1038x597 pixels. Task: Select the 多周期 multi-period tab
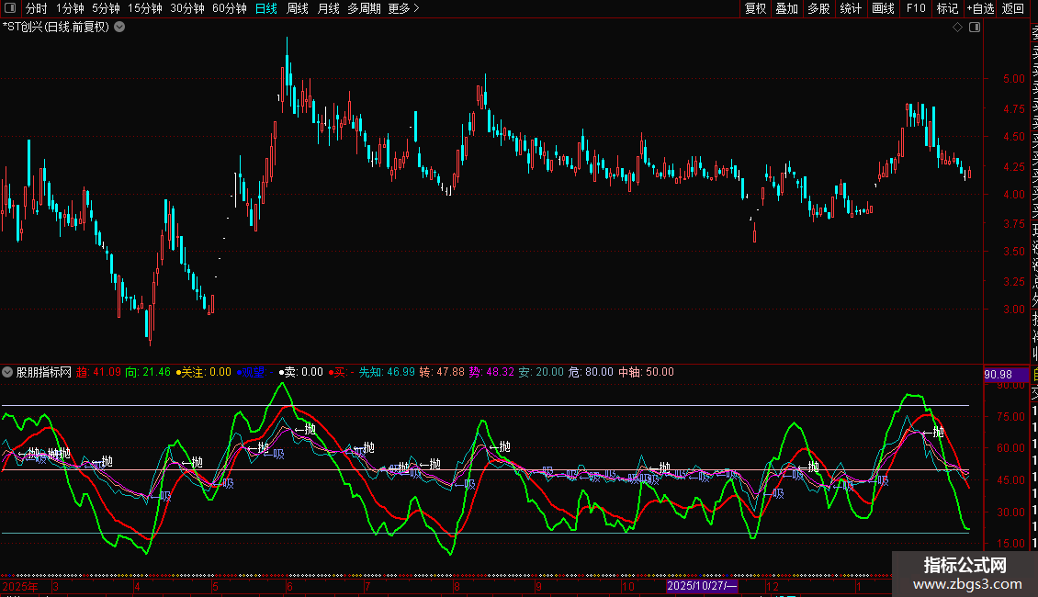coord(364,8)
